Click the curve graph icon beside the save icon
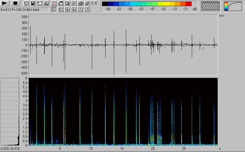The width and height of the screenshot is (245, 152). (x=39, y=3)
